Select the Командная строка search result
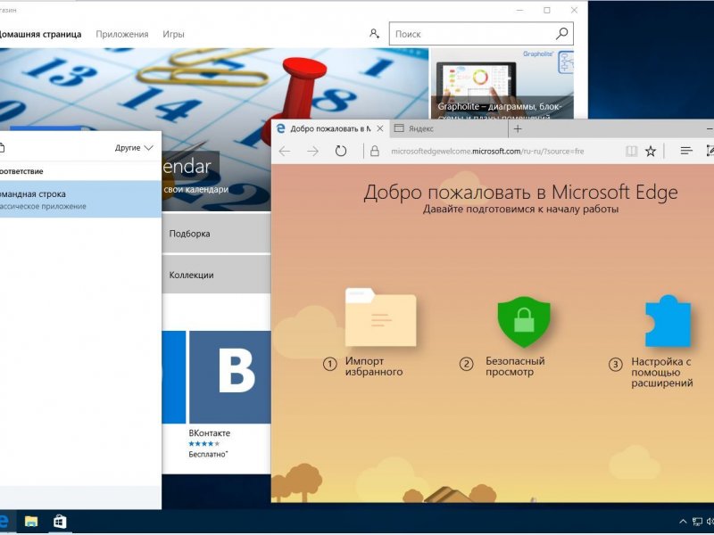The width and height of the screenshot is (714, 535). [x=80, y=199]
